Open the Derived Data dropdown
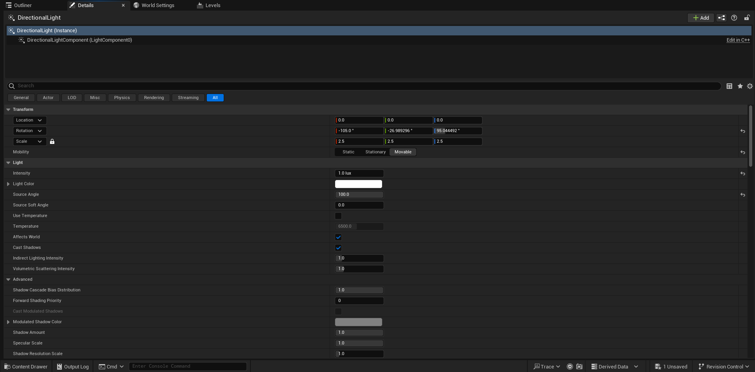This screenshot has width=755, height=372. [615, 366]
